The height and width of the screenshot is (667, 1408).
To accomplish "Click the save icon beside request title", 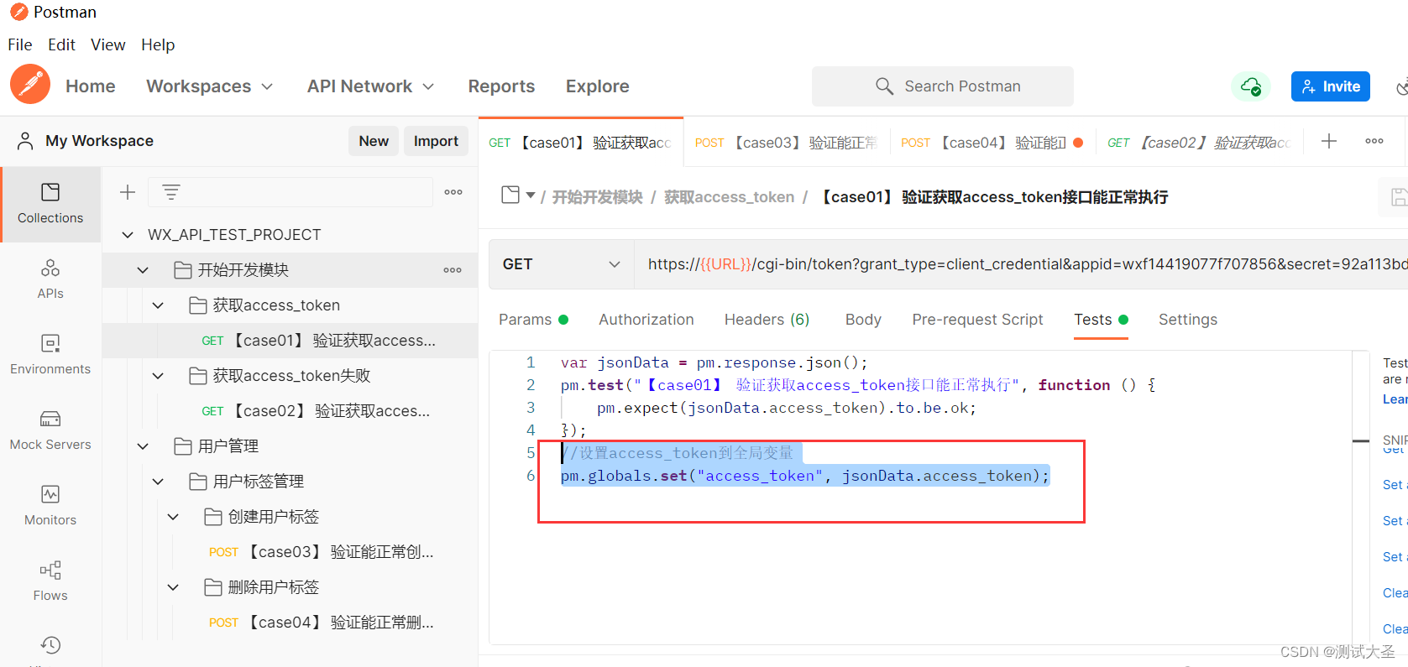I will click(x=1397, y=197).
